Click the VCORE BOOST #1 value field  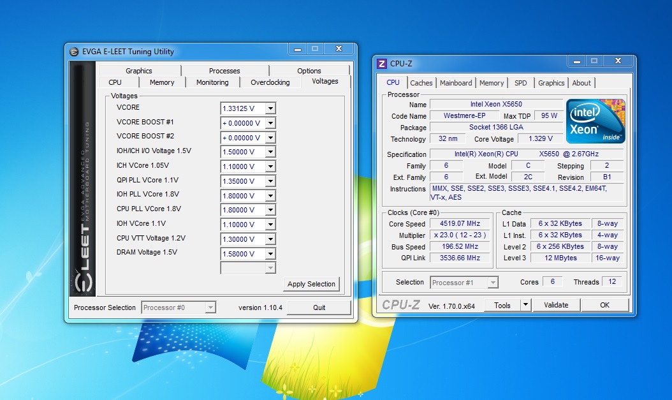point(242,123)
